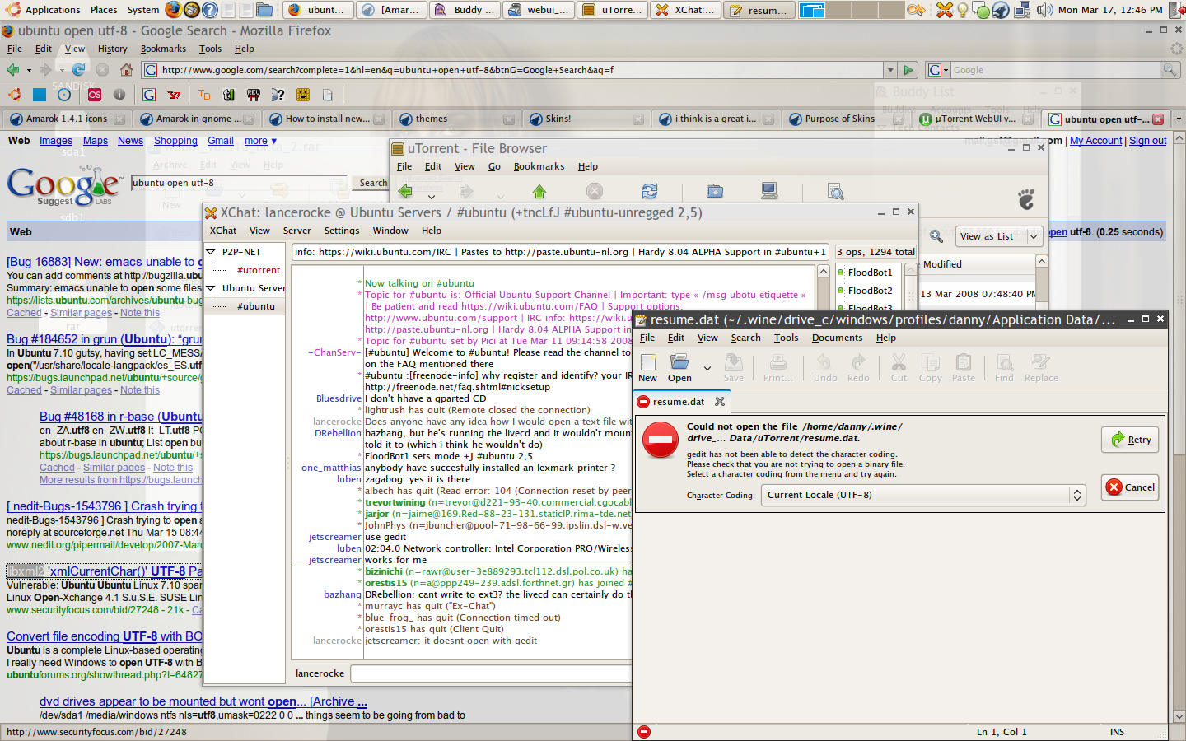This screenshot has width=1186, height=741.
Task: Click the XChat message input field
Action: point(491,673)
